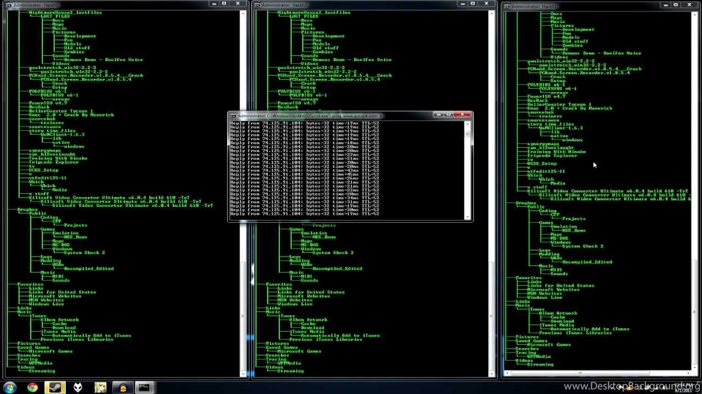Click 'Old stuff' in right Hack window
The height and width of the screenshot is (394, 702).
click(575, 41)
